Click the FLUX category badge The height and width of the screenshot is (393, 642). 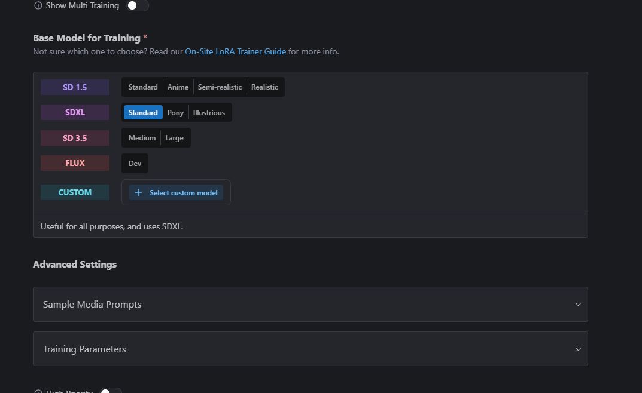coord(75,163)
